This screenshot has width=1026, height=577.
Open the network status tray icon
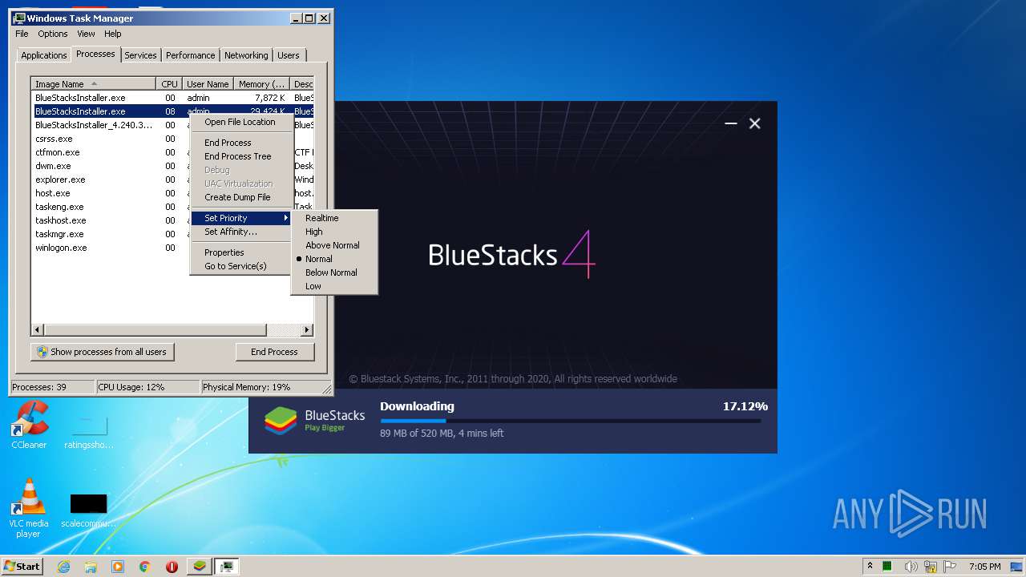(x=931, y=567)
